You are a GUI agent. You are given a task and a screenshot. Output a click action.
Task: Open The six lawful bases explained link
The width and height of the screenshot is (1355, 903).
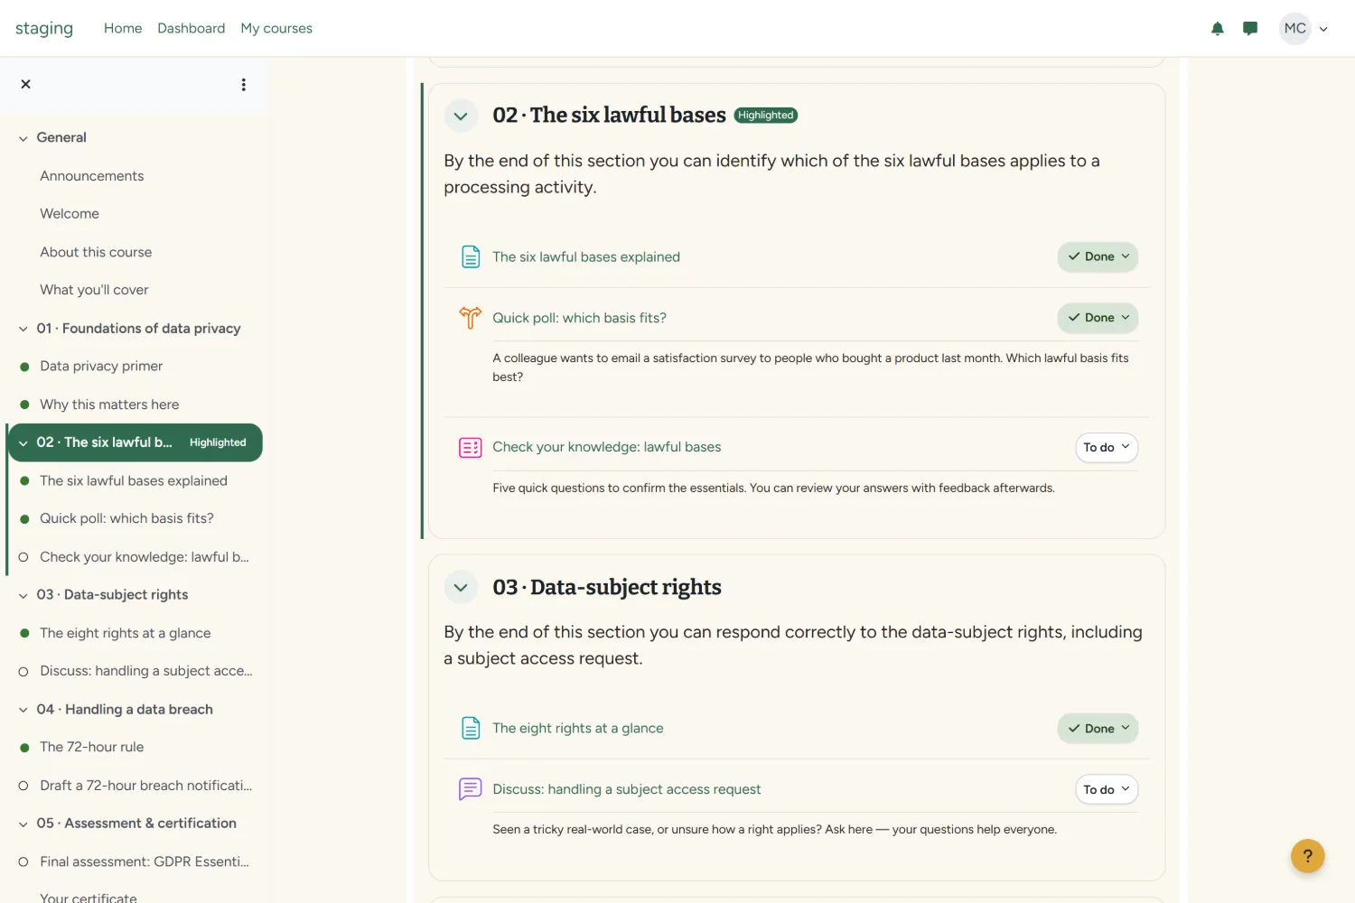point(586,256)
